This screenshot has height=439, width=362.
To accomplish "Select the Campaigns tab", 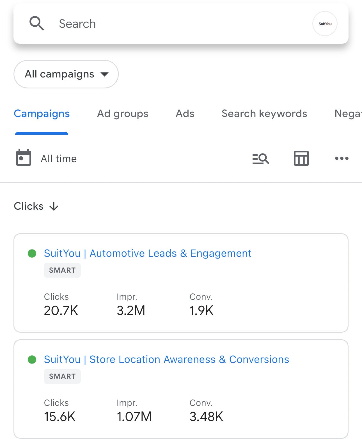I will click(42, 114).
